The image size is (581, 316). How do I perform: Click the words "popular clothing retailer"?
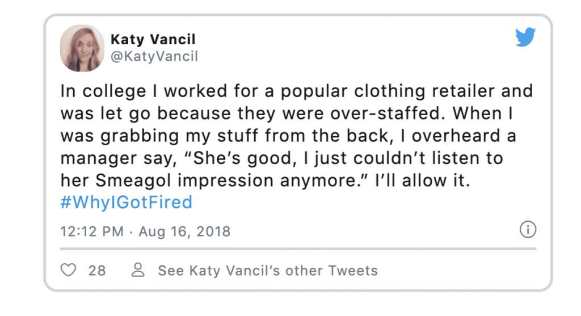pyautogui.click(x=388, y=91)
